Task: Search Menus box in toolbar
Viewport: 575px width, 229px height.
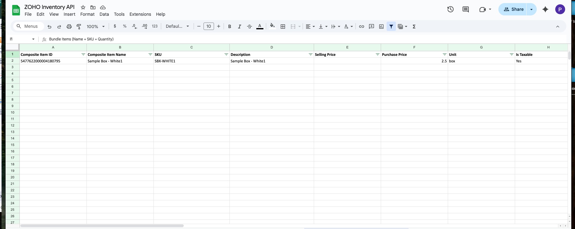Action: coord(28,26)
